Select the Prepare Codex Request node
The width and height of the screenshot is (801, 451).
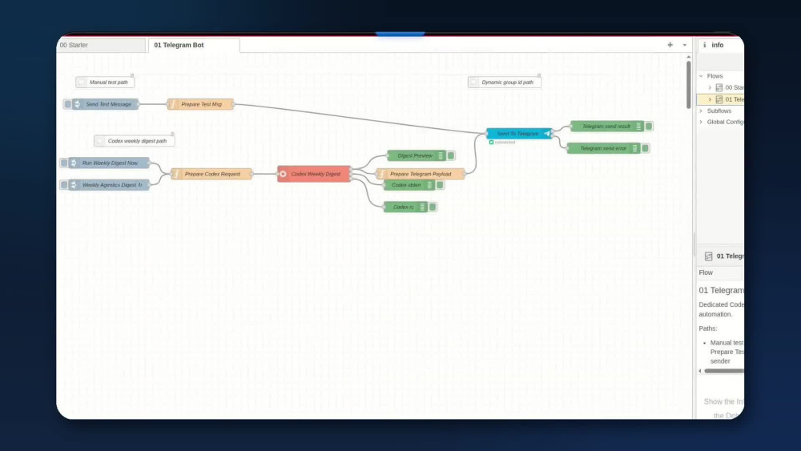[x=212, y=174]
